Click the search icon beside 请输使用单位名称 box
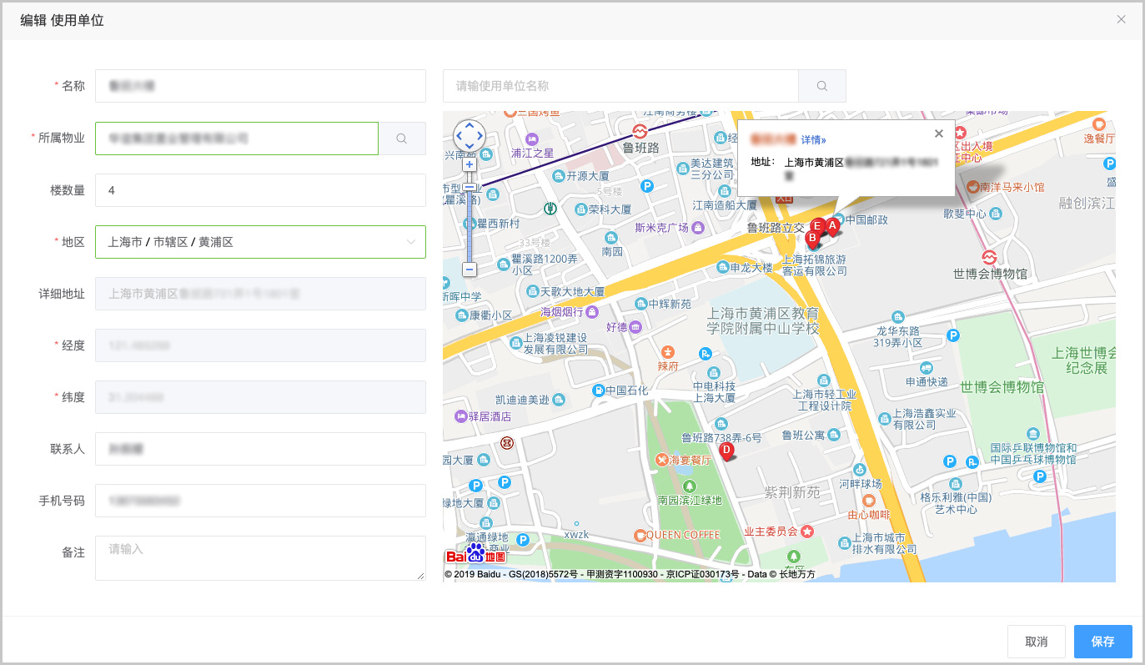The image size is (1145, 665). [x=822, y=86]
